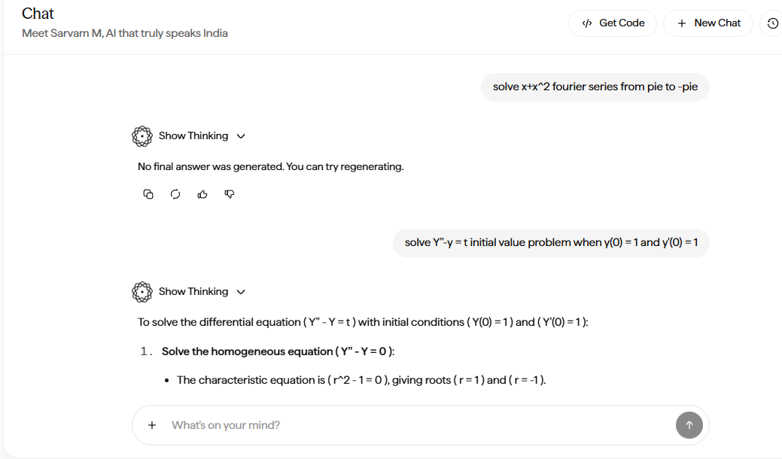Select the initial value problem message bubble

point(551,243)
